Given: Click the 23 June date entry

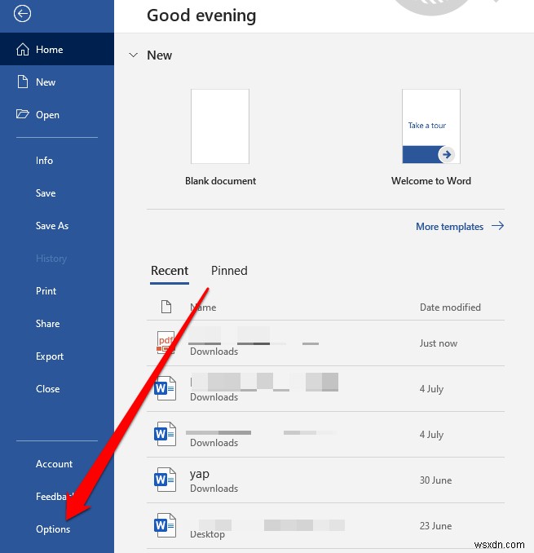Looking at the screenshot, I should click(435, 526).
